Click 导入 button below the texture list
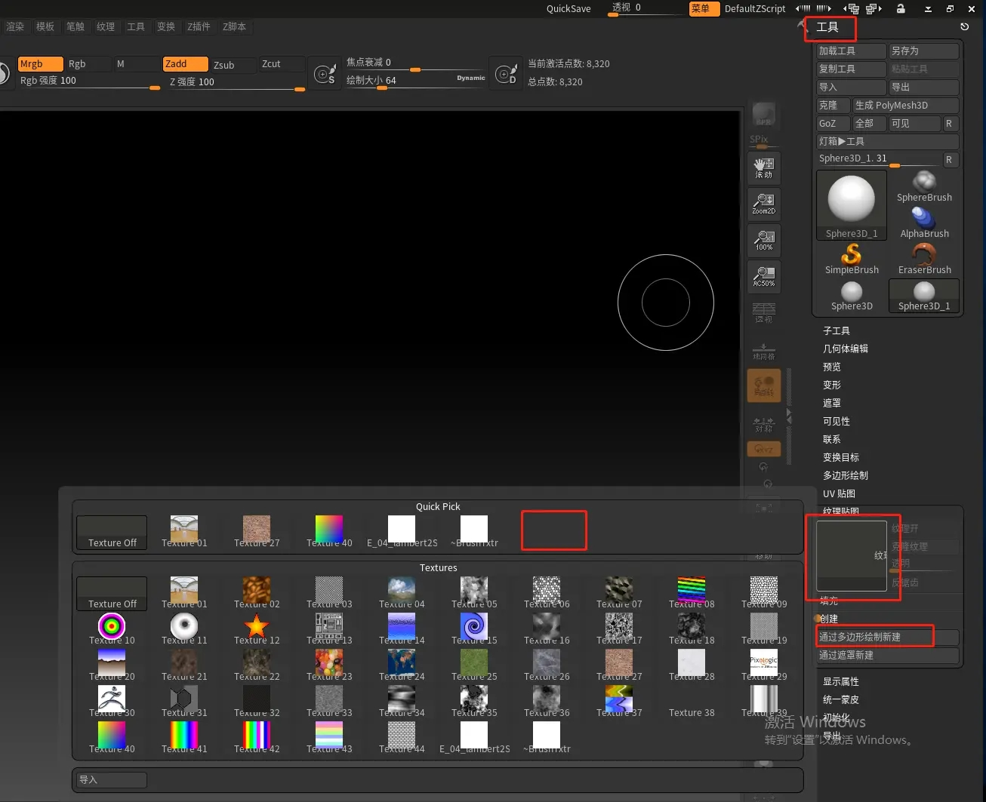Image resolution: width=986 pixels, height=802 pixels. [110, 779]
